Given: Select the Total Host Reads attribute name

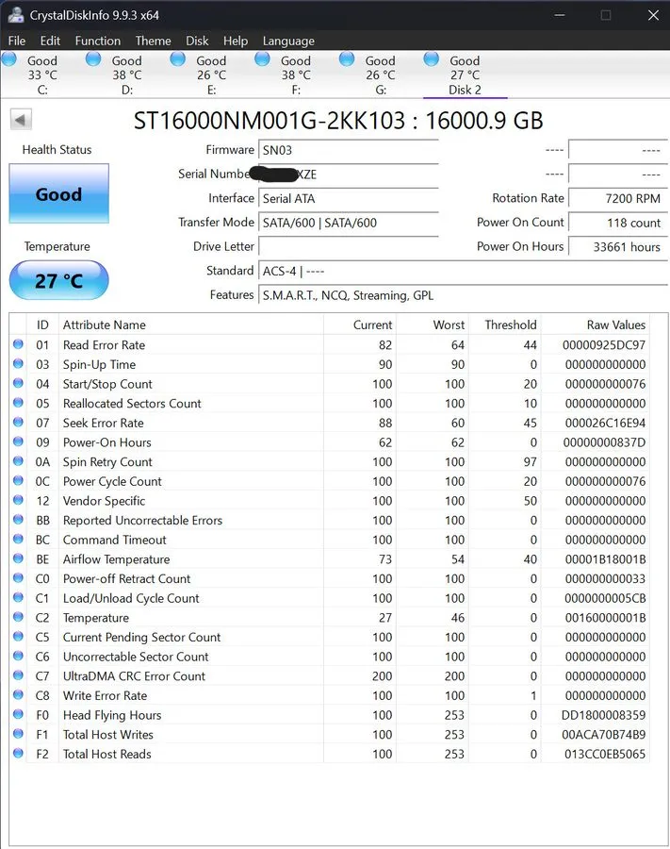Looking at the screenshot, I should (x=107, y=755).
